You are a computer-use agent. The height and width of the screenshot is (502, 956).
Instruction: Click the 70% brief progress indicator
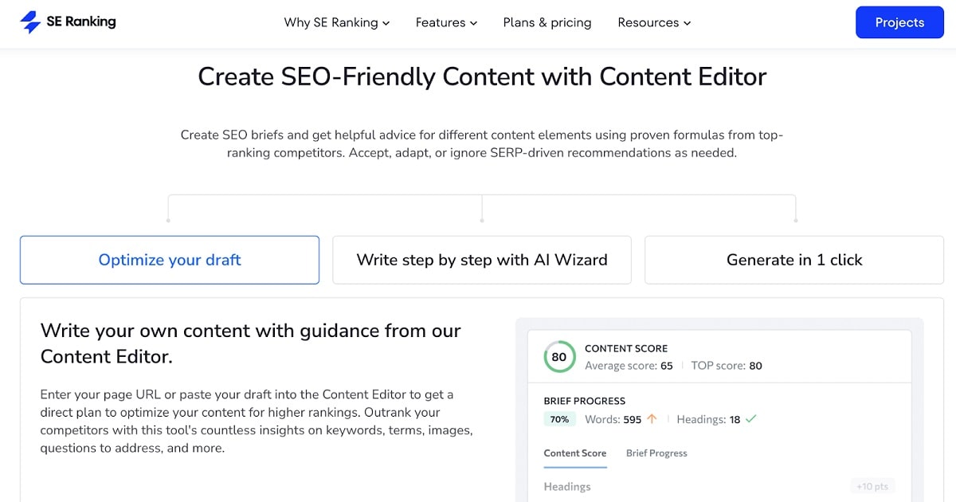[x=559, y=418]
